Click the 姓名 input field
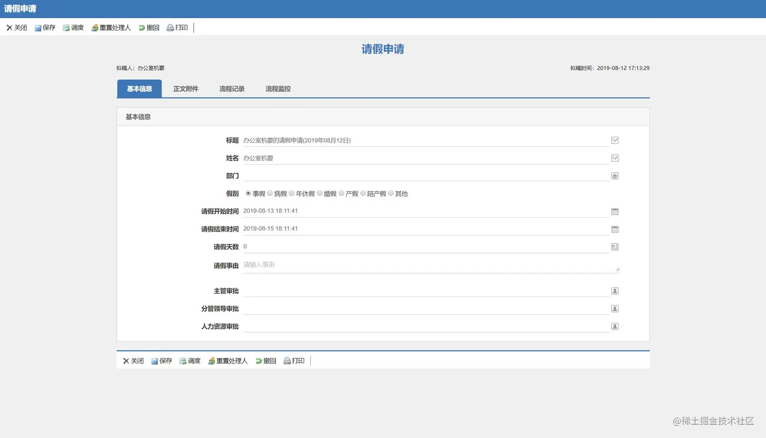The height and width of the screenshot is (438, 766). pos(426,158)
